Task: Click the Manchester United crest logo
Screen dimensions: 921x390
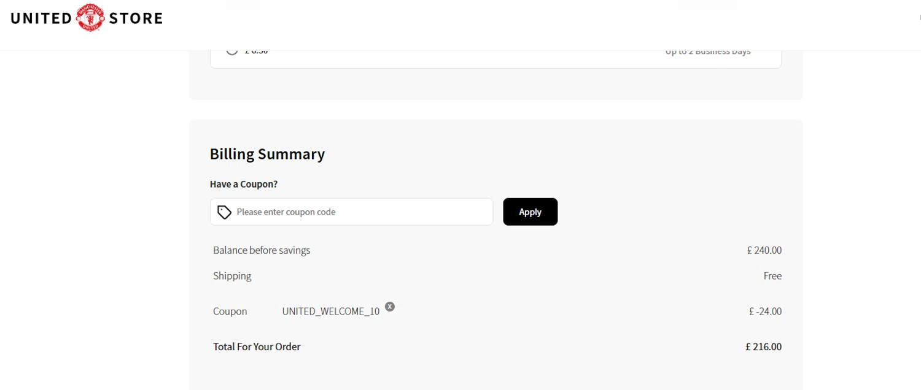Action: point(91,18)
